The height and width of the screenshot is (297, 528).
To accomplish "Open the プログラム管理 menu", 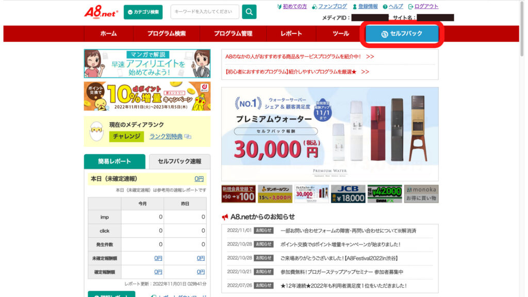I will coord(233,34).
